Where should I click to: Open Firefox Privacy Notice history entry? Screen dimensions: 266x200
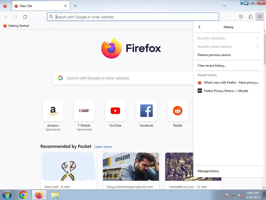pos(229,91)
